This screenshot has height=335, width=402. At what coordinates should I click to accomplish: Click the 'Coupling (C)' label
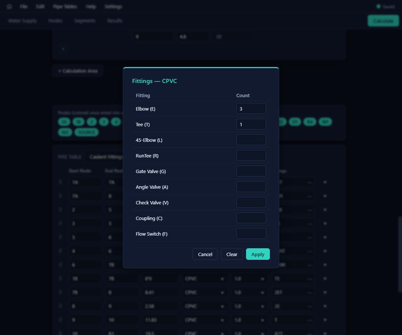click(149, 218)
